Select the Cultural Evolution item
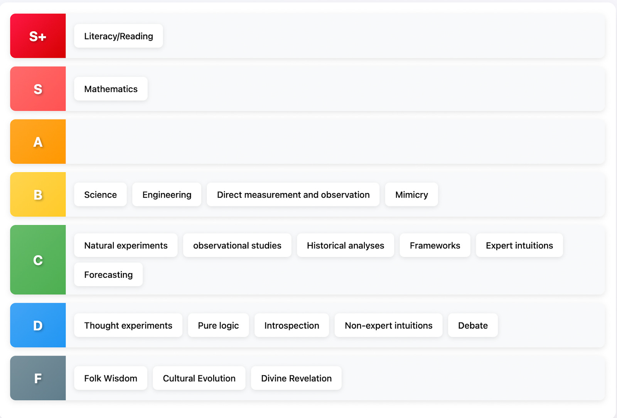This screenshot has width=617, height=418. (x=199, y=378)
